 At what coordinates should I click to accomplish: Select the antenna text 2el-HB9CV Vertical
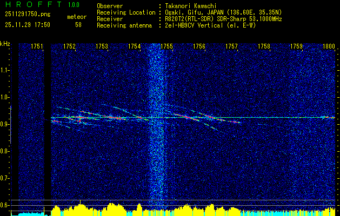click(x=194, y=25)
